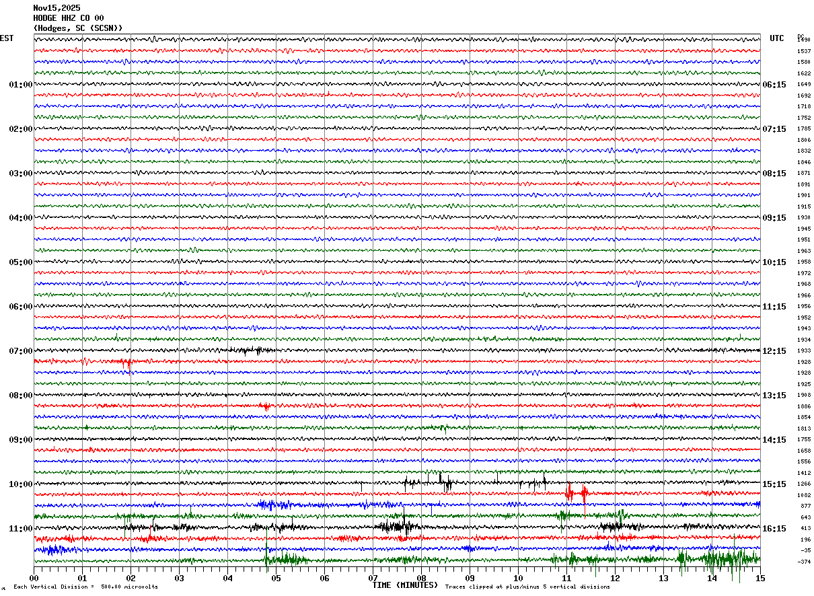814x596 pixels.
Task: Select the 01:00 EST hour label
Action: pyautogui.click(x=21, y=85)
